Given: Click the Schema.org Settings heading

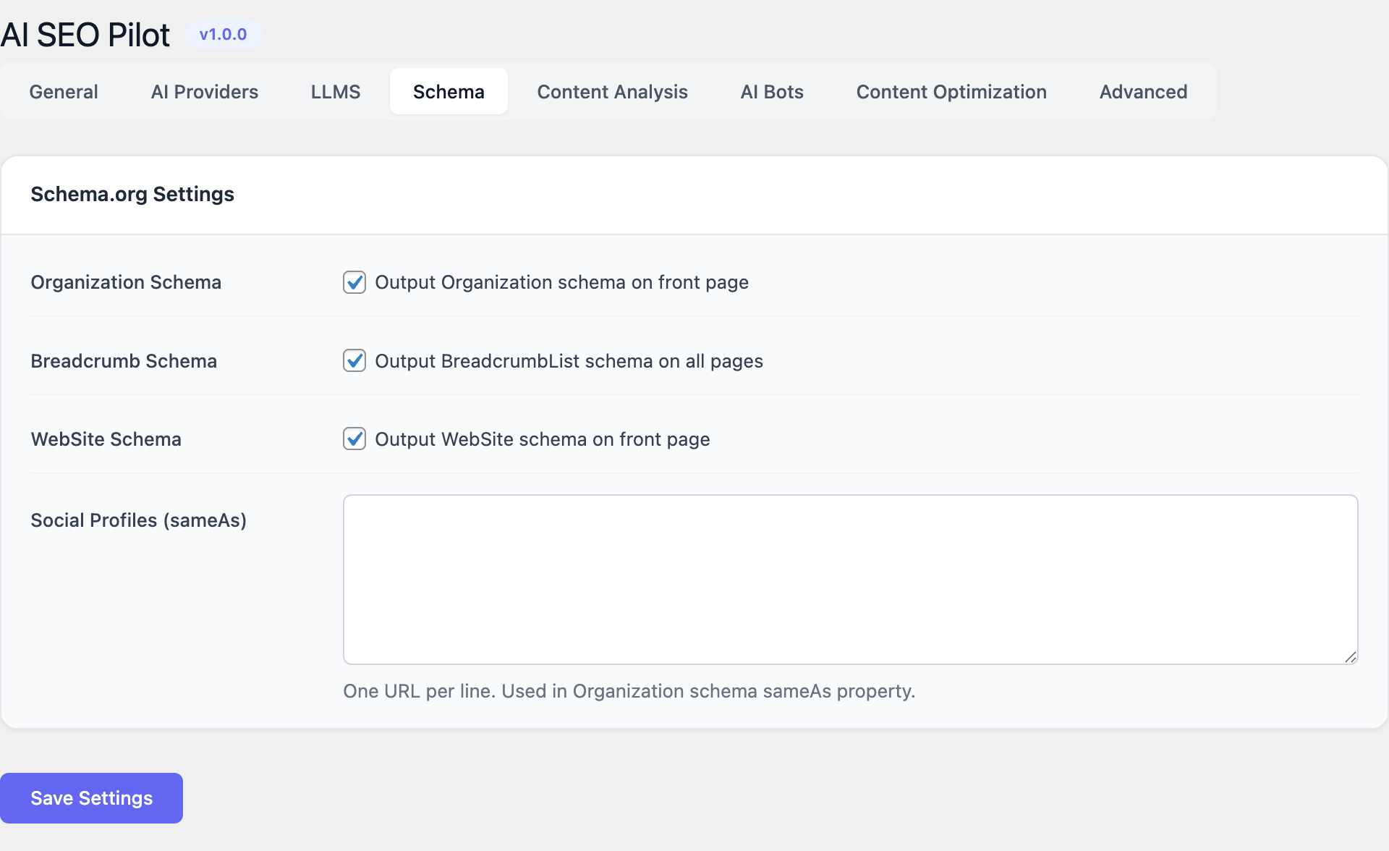Looking at the screenshot, I should point(132,194).
